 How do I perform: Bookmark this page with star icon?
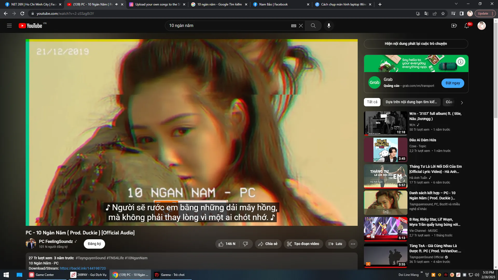pos(443,13)
